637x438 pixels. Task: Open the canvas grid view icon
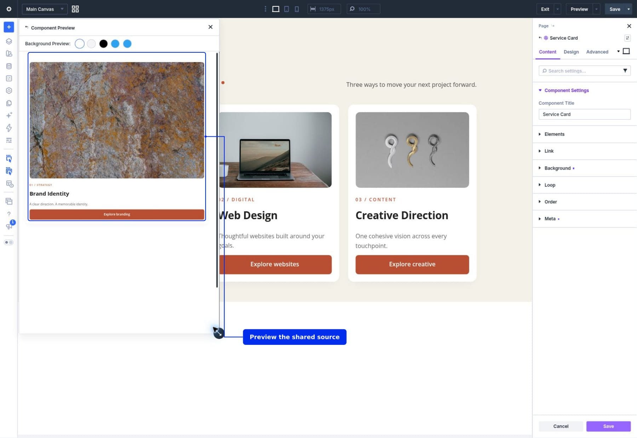click(x=75, y=9)
